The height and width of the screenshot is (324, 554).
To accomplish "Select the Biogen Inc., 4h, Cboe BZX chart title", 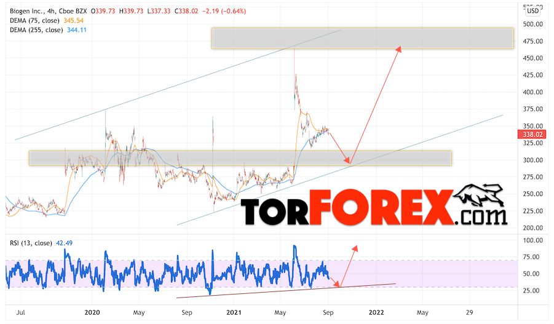I will [x=49, y=11].
